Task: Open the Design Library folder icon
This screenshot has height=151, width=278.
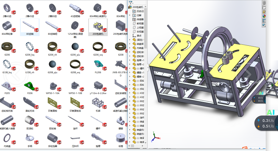Action: [x=264, y=7]
